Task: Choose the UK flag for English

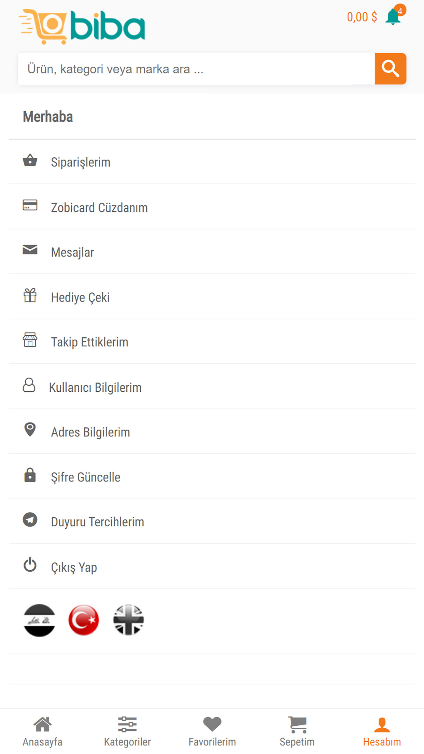Action: pos(128,620)
